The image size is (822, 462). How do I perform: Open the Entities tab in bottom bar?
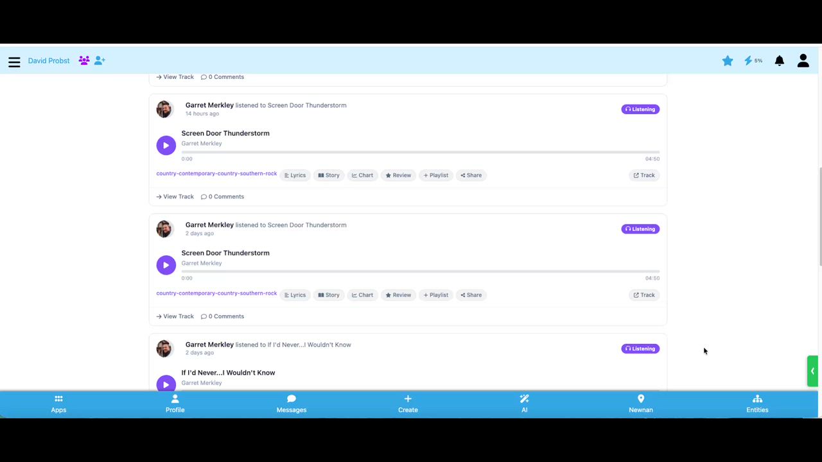click(757, 404)
